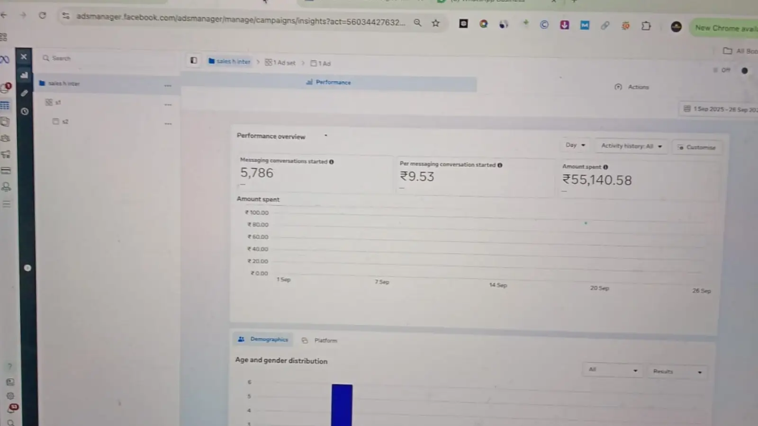Screen dimensions: 758x426
Task: Open the Results dropdown in demographics
Action: (x=677, y=372)
